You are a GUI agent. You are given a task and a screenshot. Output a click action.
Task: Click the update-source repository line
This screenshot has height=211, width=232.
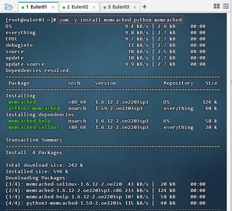tap(105, 64)
